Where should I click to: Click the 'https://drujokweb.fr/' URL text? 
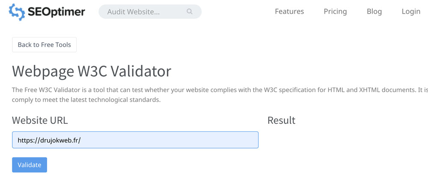(x=49, y=140)
